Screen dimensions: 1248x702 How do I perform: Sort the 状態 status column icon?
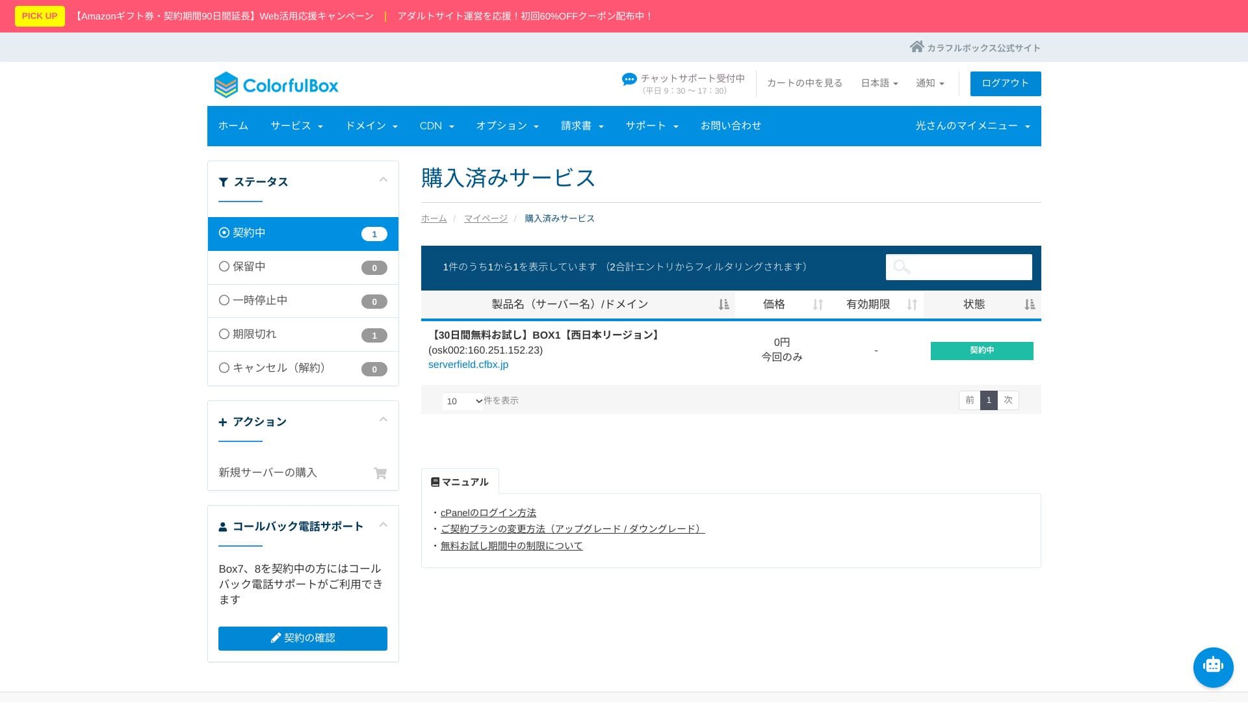[x=1029, y=304]
